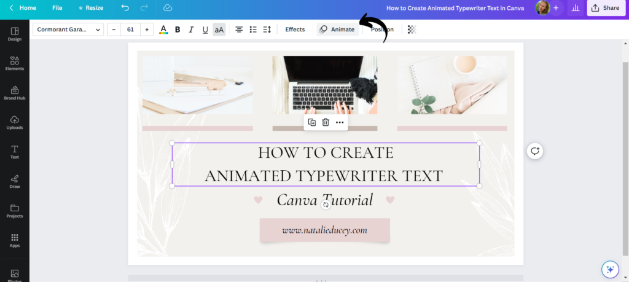Redo the last action
The image size is (629, 282).
tap(144, 7)
